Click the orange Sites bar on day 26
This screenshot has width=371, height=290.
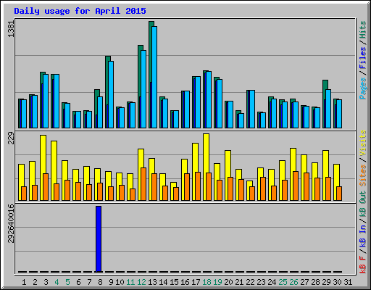[296, 186]
